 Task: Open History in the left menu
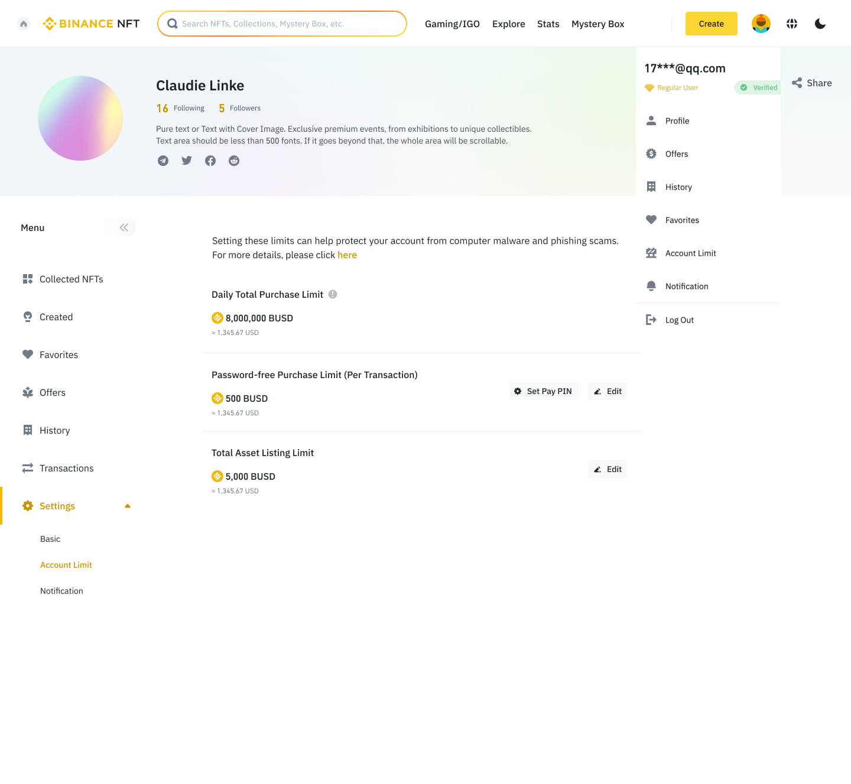tap(46, 430)
